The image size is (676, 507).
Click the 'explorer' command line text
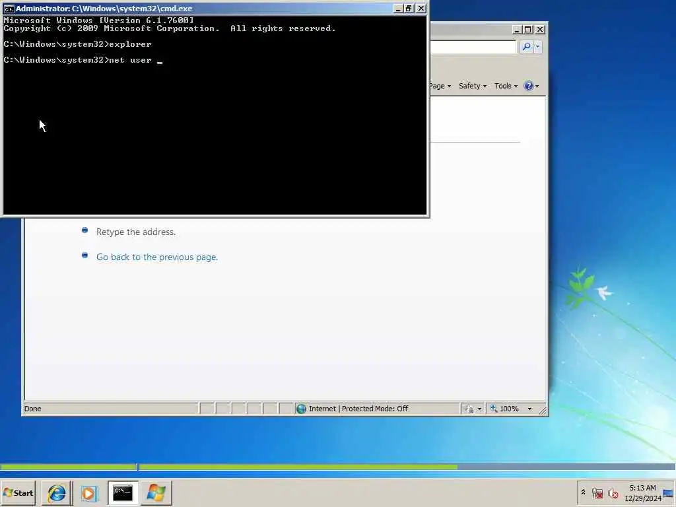tap(130, 44)
